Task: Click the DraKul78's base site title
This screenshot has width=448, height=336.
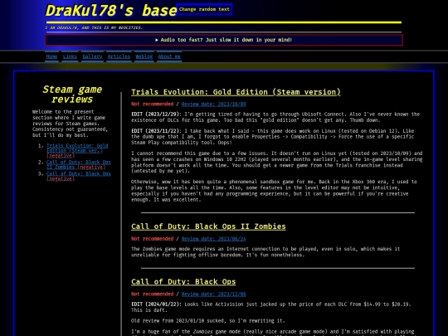Action: (111, 11)
